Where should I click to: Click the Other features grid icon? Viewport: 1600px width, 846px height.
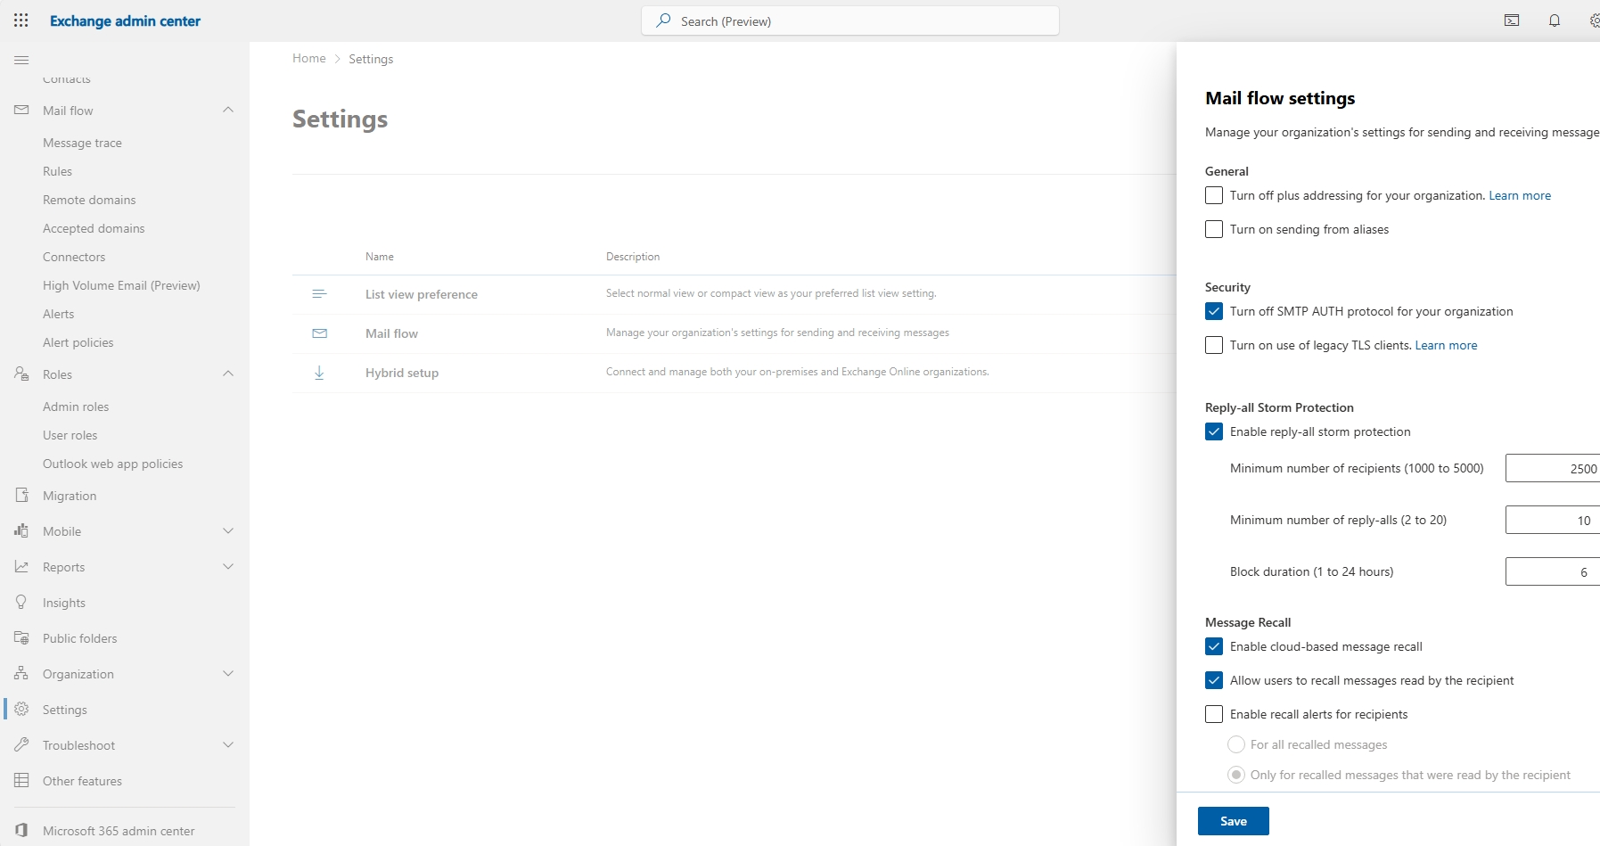tap(21, 780)
